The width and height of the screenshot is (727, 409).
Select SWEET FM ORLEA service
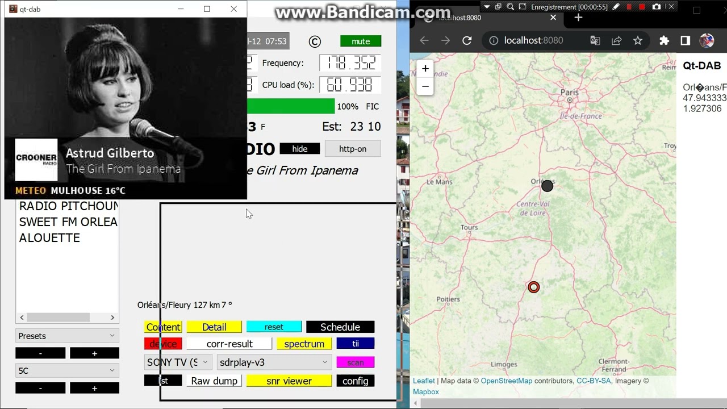point(68,222)
